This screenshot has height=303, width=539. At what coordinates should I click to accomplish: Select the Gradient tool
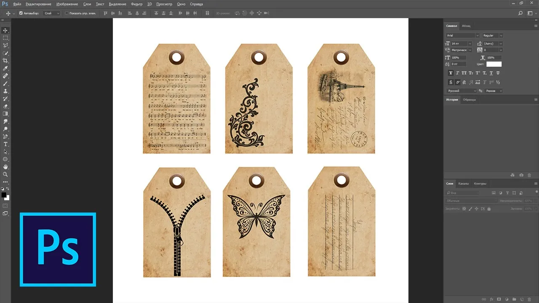tap(5, 114)
